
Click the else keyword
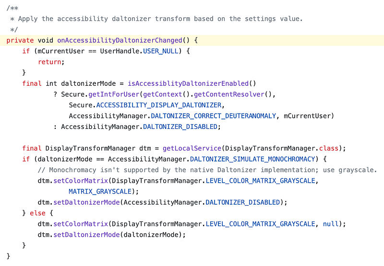(x=37, y=213)
